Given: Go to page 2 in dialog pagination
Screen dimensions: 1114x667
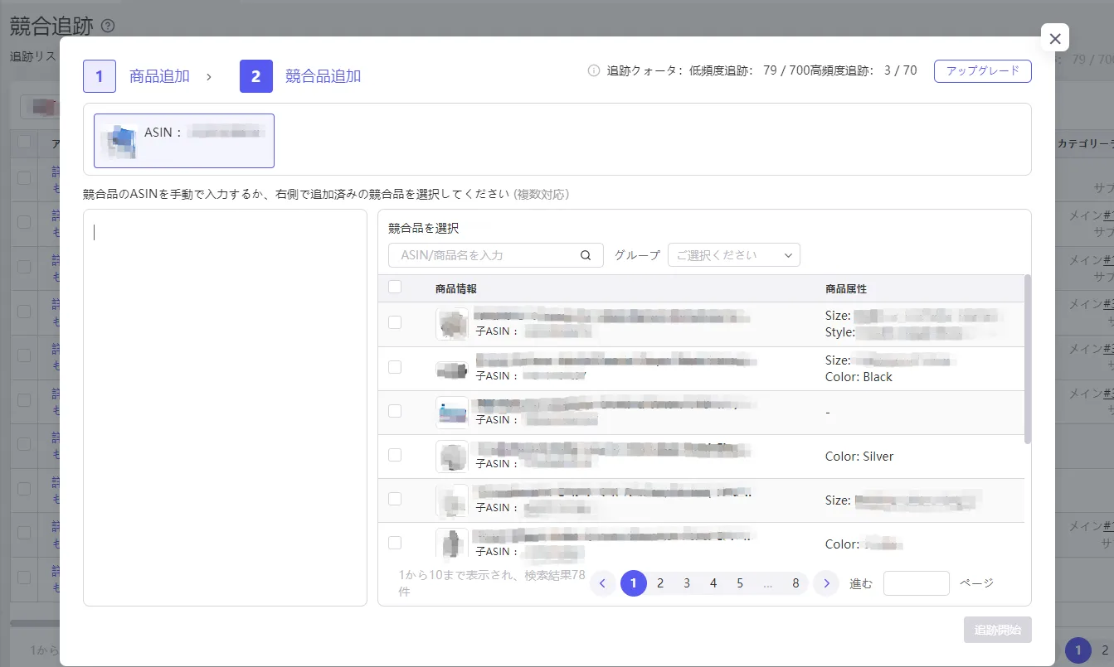Looking at the screenshot, I should pos(660,583).
